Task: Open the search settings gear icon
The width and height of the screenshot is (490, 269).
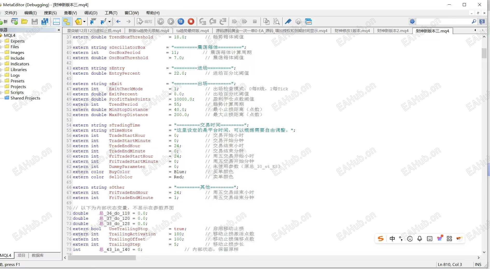Action: pyautogui.click(x=412, y=22)
